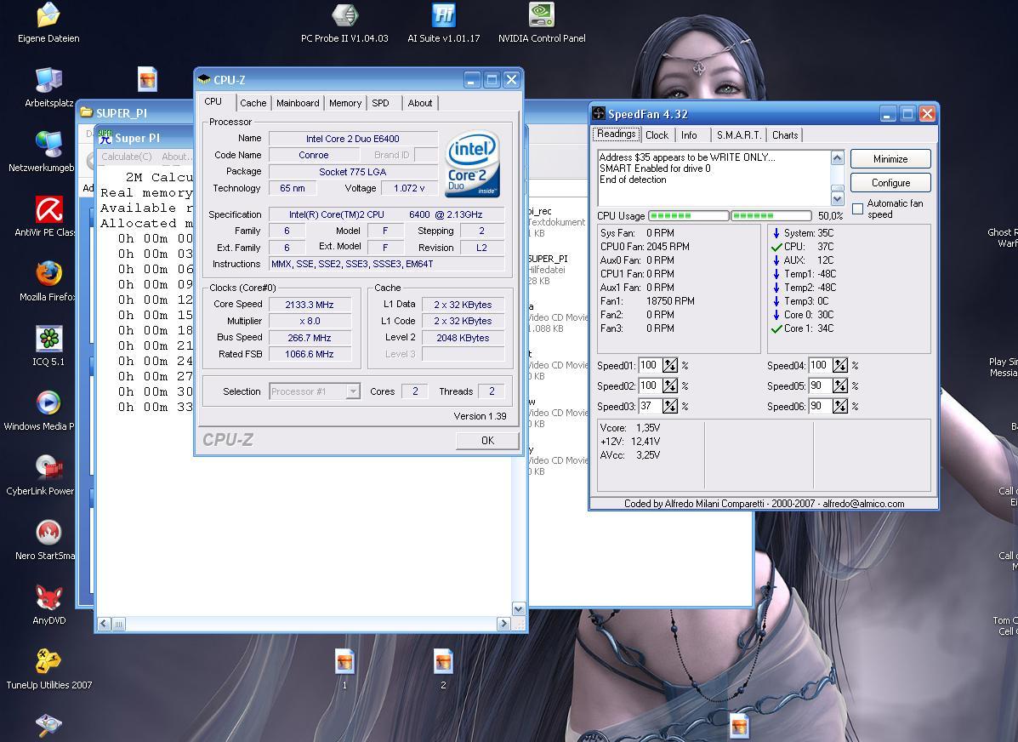
Task: Adjust Speed06 spinner arrows
Action: tap(840, 406)
